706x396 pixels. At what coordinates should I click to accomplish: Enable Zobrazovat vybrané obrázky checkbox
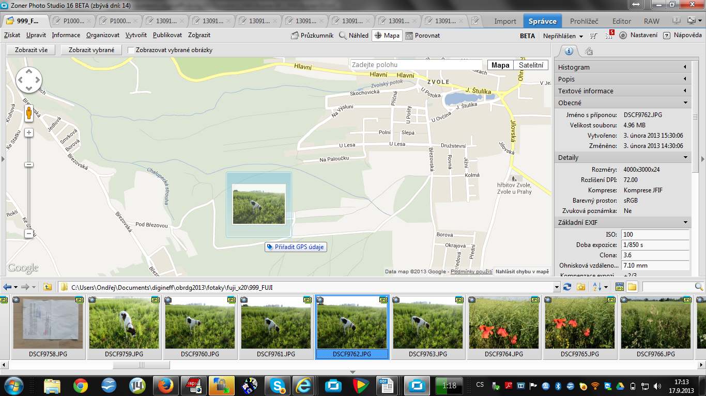131,51
